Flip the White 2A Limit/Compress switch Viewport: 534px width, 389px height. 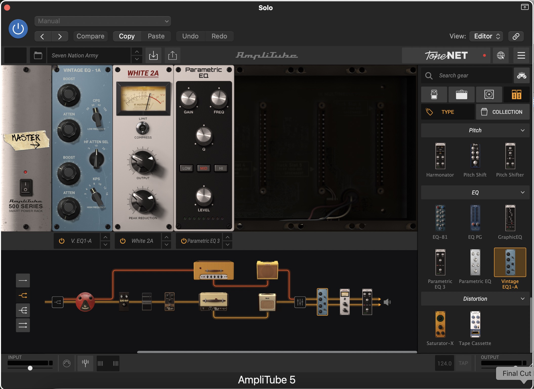coord(143,128)
